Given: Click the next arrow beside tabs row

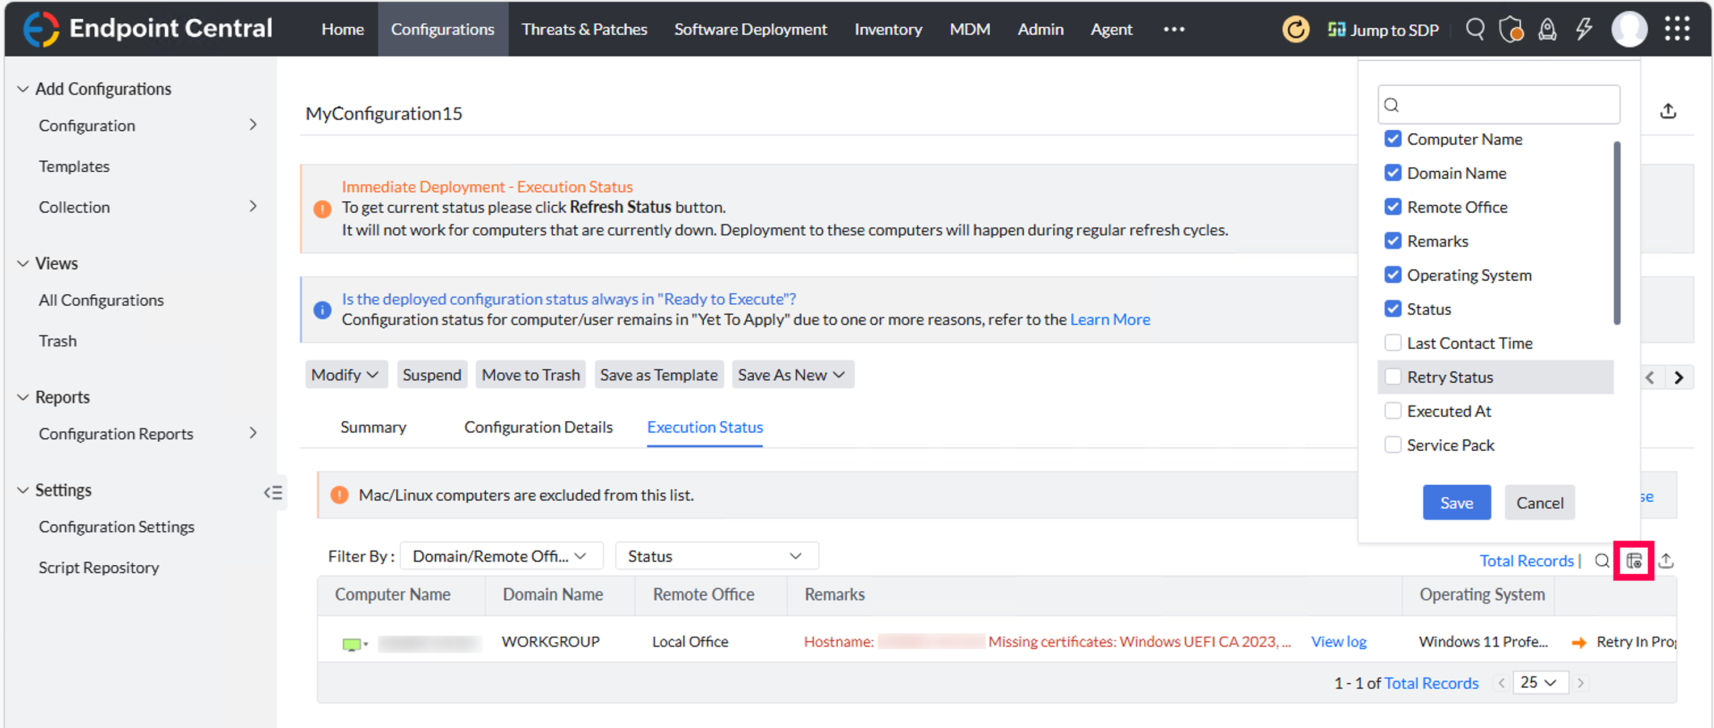Looking at the screenshot, I should click(1678, 378).
